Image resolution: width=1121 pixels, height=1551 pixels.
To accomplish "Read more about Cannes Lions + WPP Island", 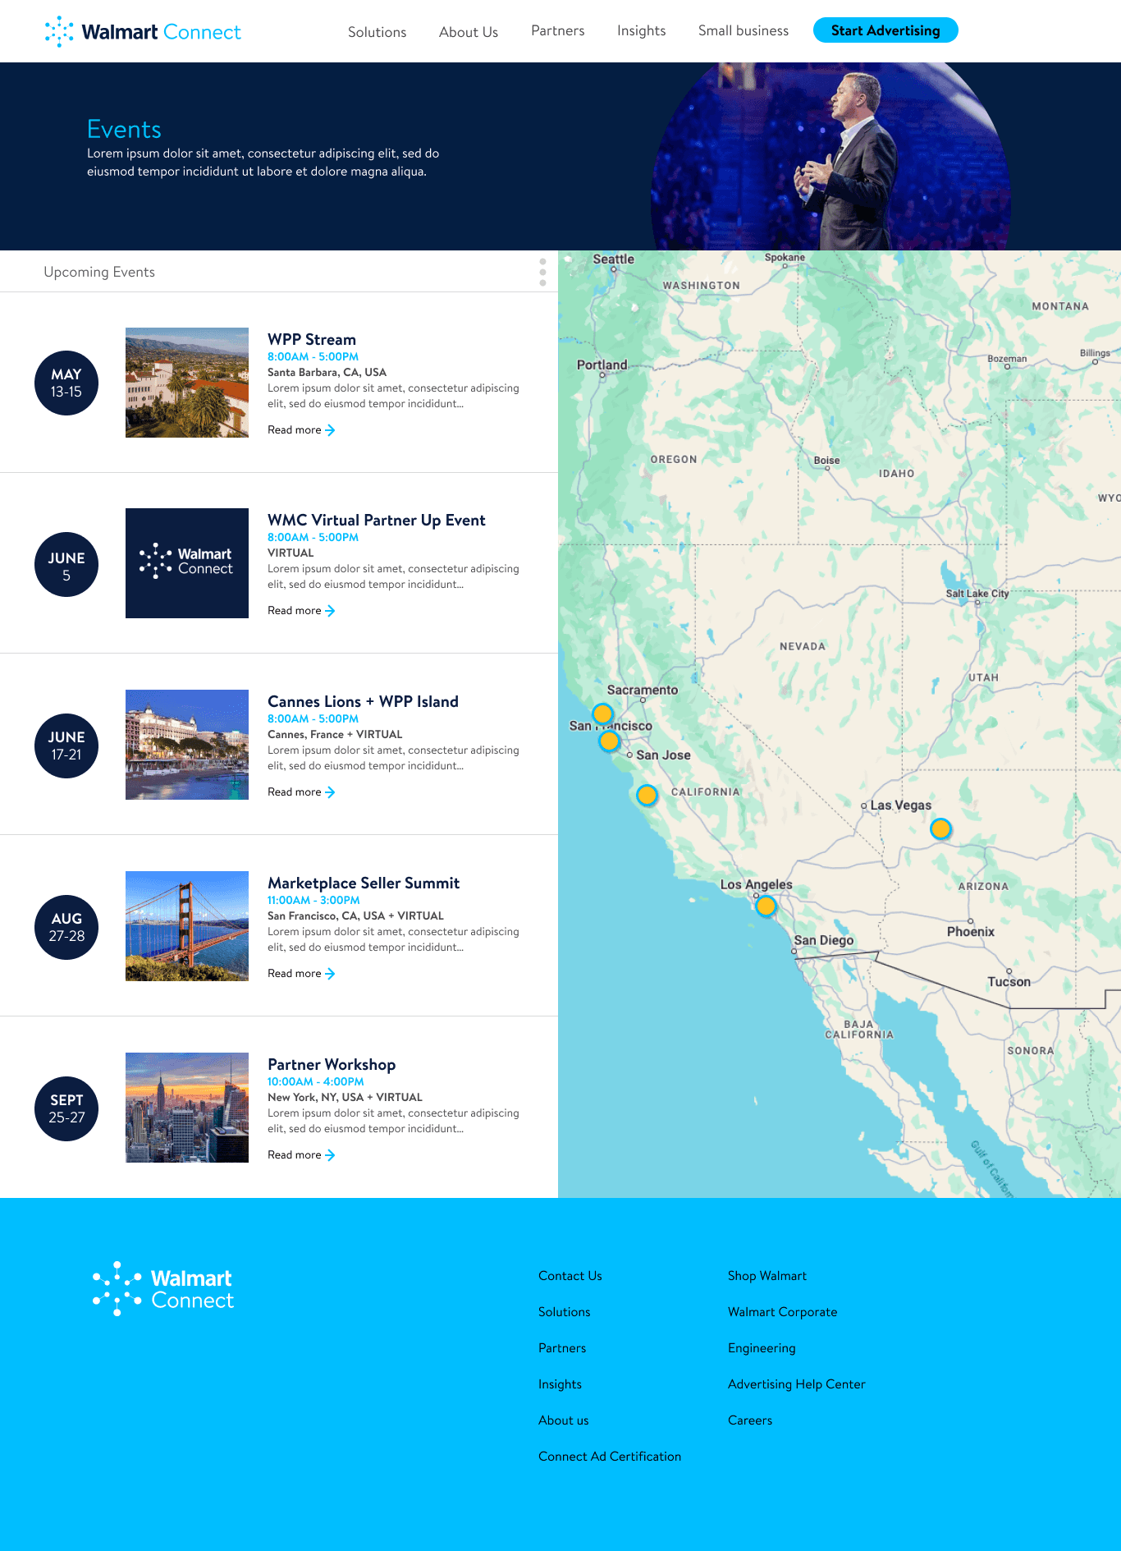I will tap(301, 792).
